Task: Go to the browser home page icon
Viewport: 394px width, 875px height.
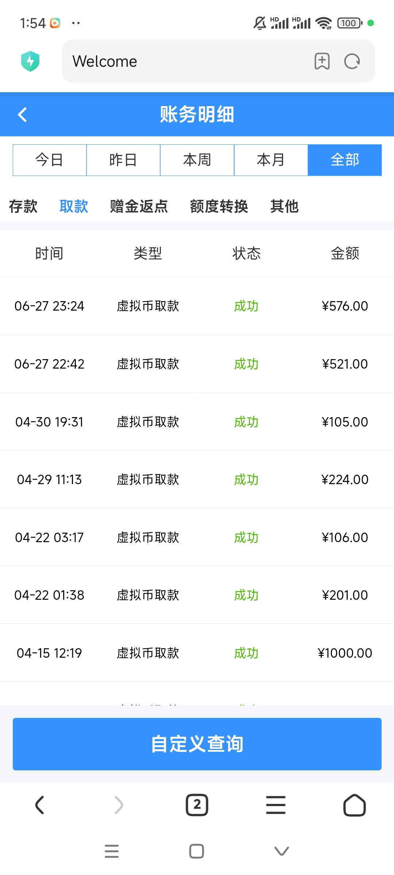Action: coord(354,805)
